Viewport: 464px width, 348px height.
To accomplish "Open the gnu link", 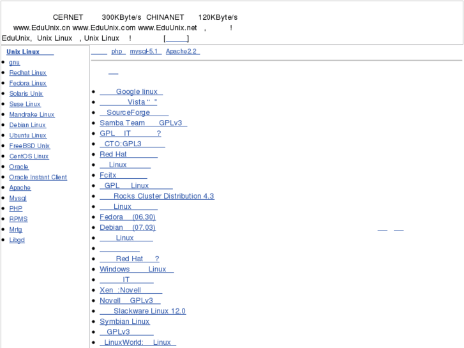I will (x=14, y=63).
